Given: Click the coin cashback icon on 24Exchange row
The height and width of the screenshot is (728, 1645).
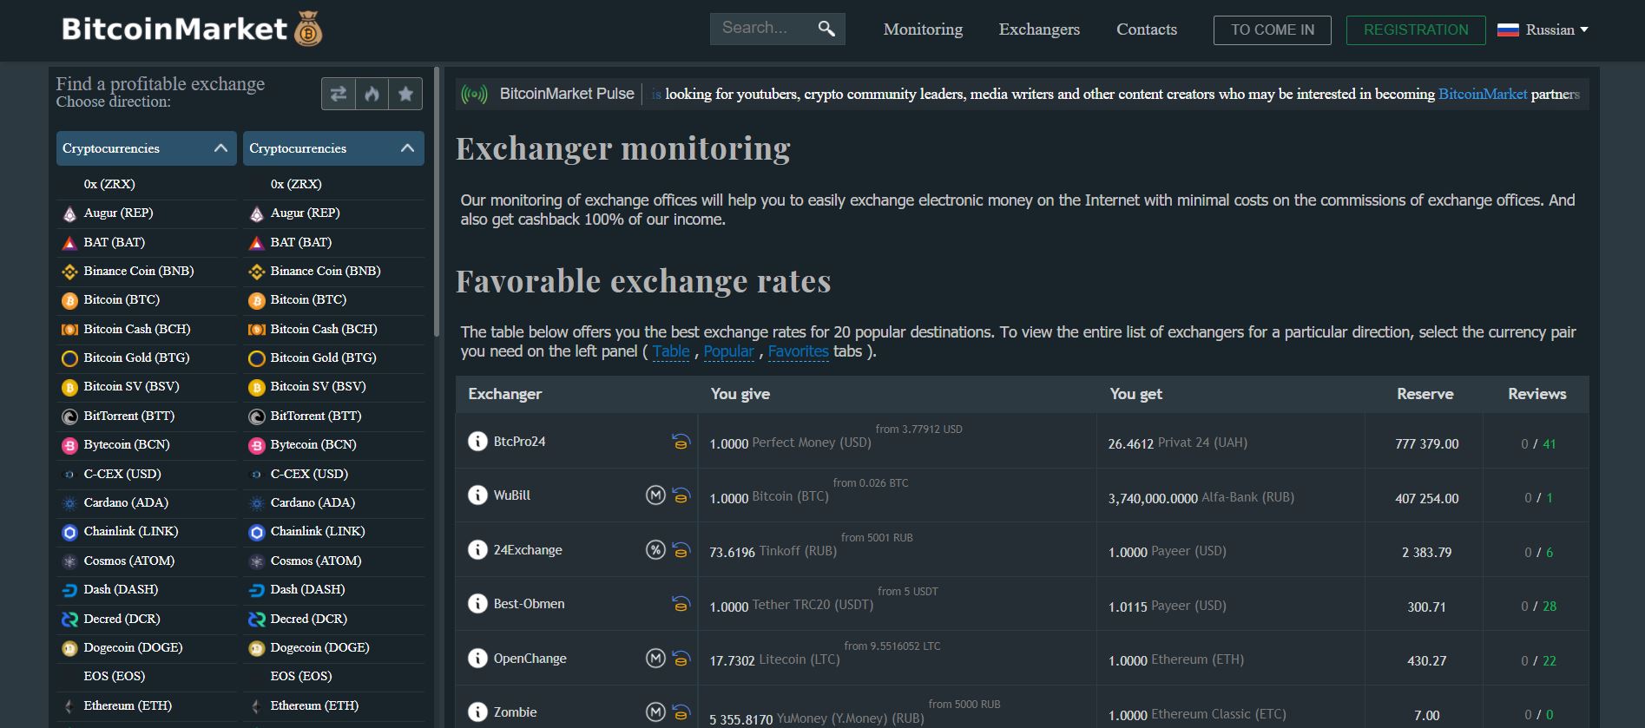Looking at the screenshot, I should (681, 550).
